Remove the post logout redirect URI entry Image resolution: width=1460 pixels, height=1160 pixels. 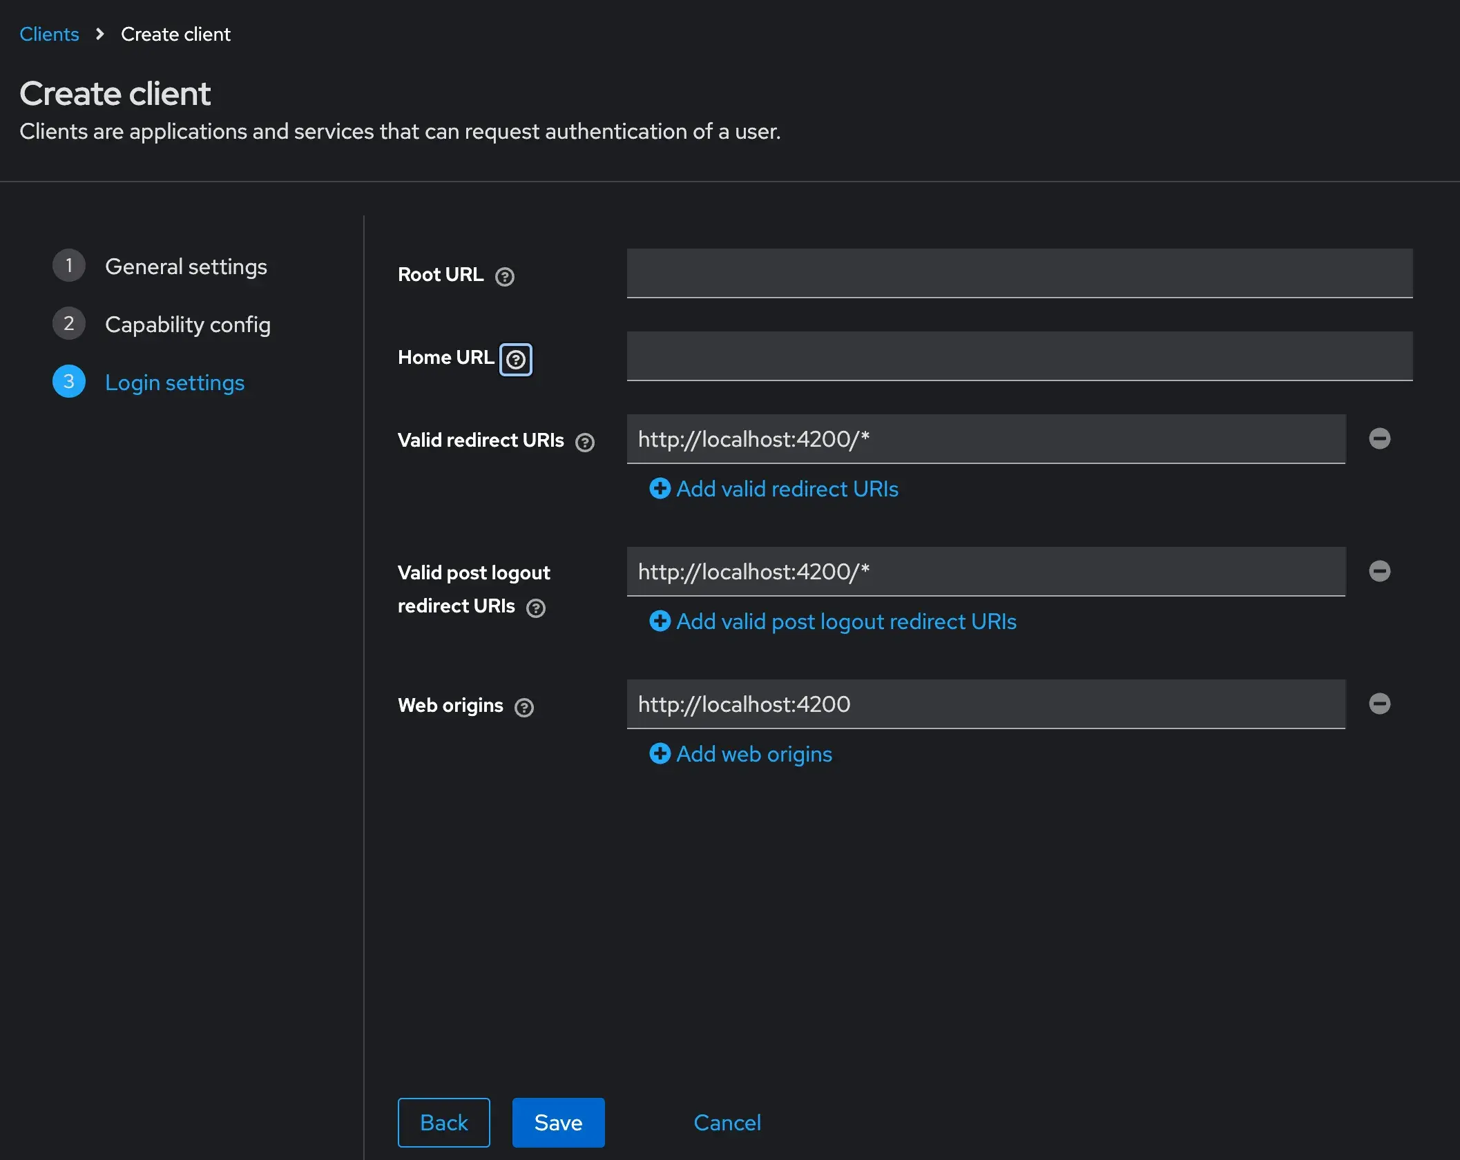click(x=1380, y=571)
